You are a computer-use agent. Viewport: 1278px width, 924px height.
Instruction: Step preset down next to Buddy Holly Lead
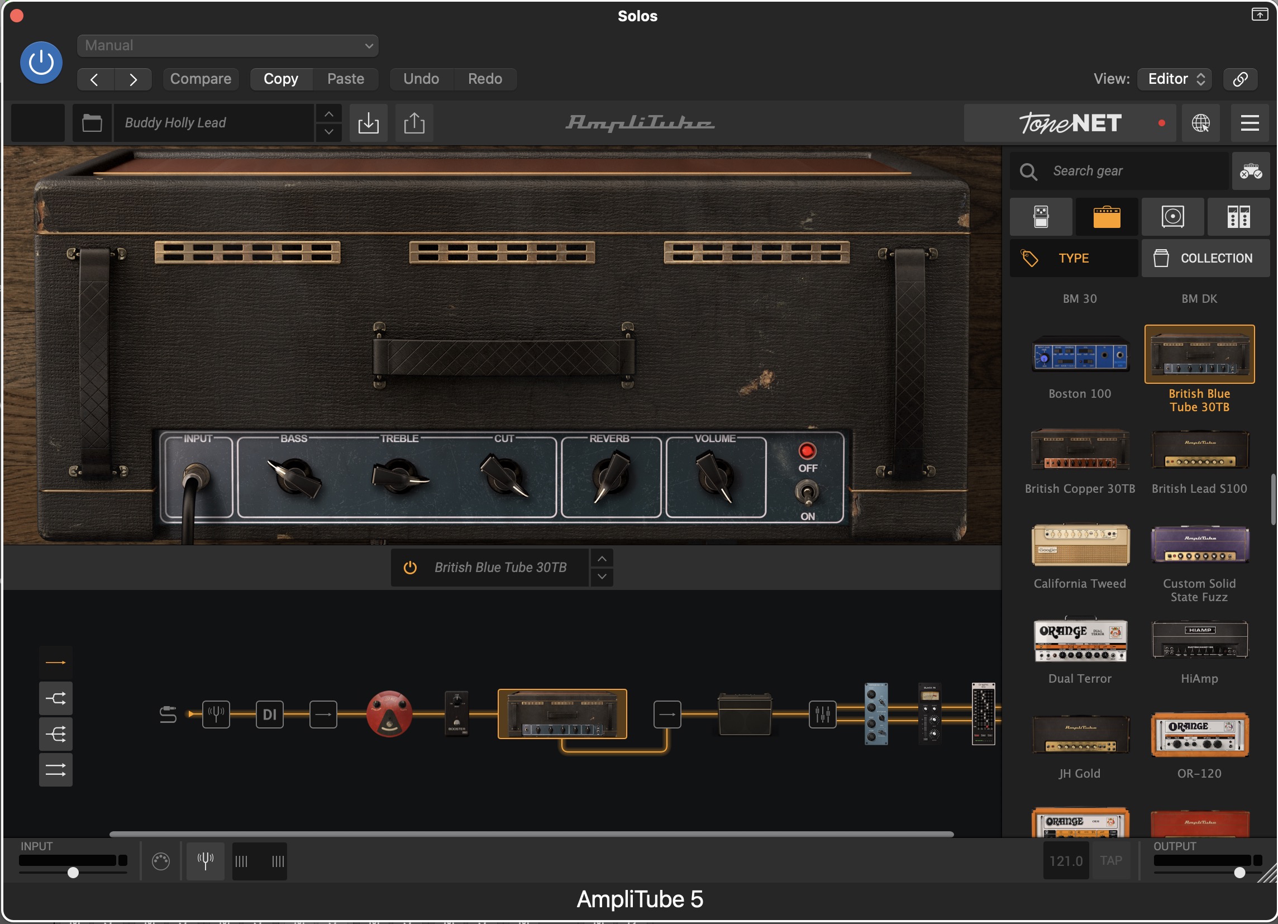click(328, 132)
